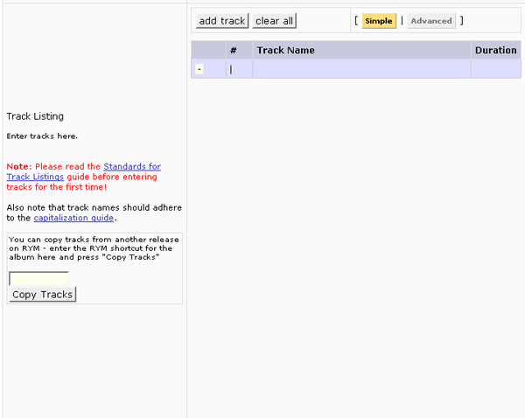Image resolution: width=525 pixels, height=418 pixels.
Task: Click the empty Duration cell
Action: (495, 69)
